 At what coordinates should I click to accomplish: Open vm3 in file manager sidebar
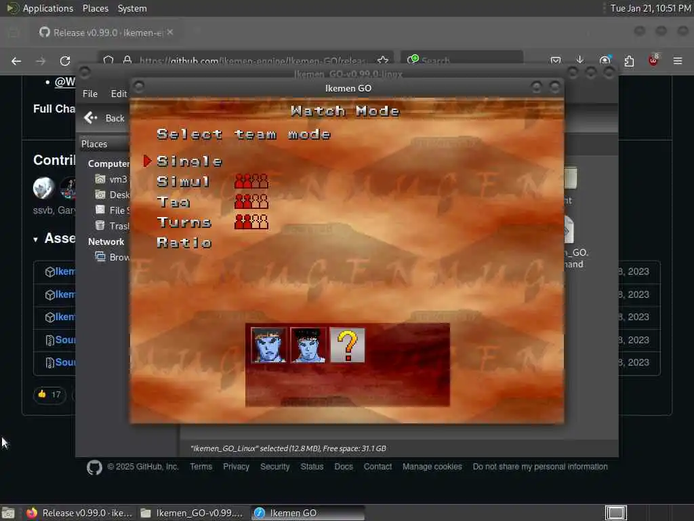pyautogui.click(x=112, y=179)
